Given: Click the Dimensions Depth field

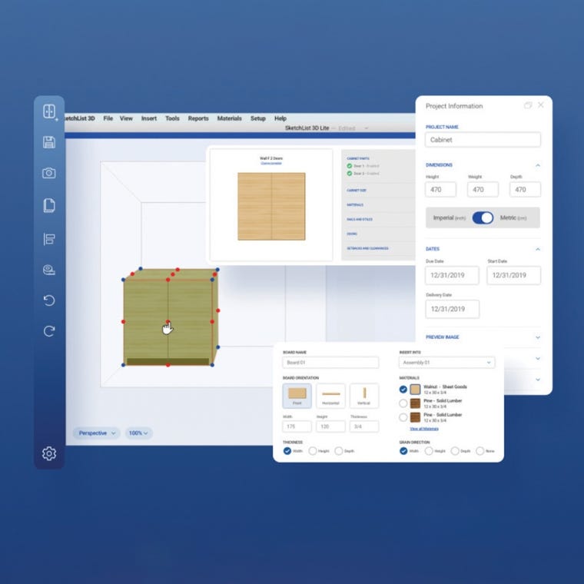Looking at the screenshot, I should tap(525, 190).
